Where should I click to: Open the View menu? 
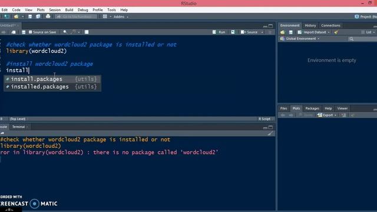[x=28, y=10]
